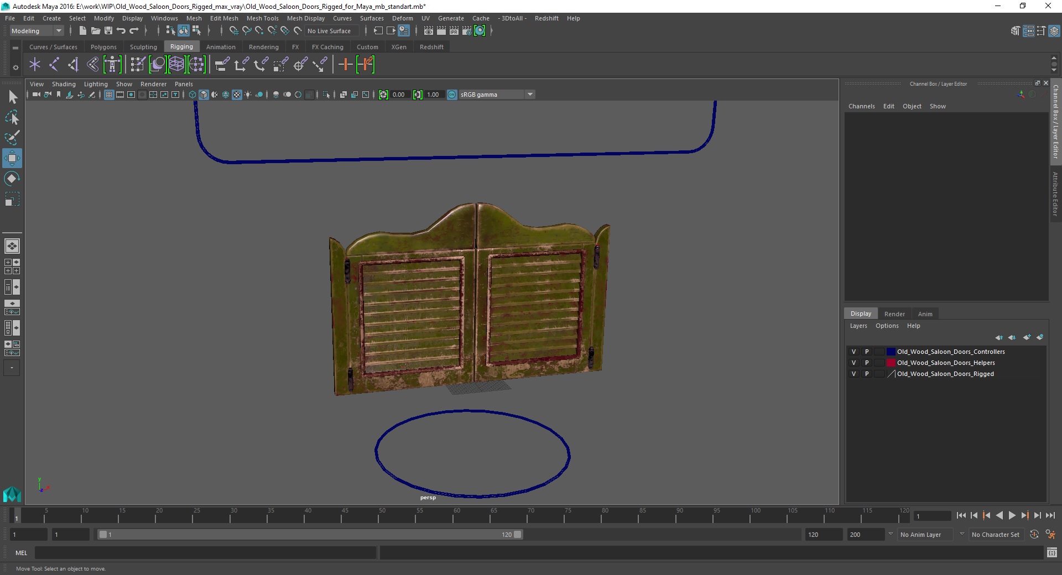Image resolution: width=1062 pixels, height=575 pixels.
Task: Select the Move tool in the toolbox
Action: [12, 158]
